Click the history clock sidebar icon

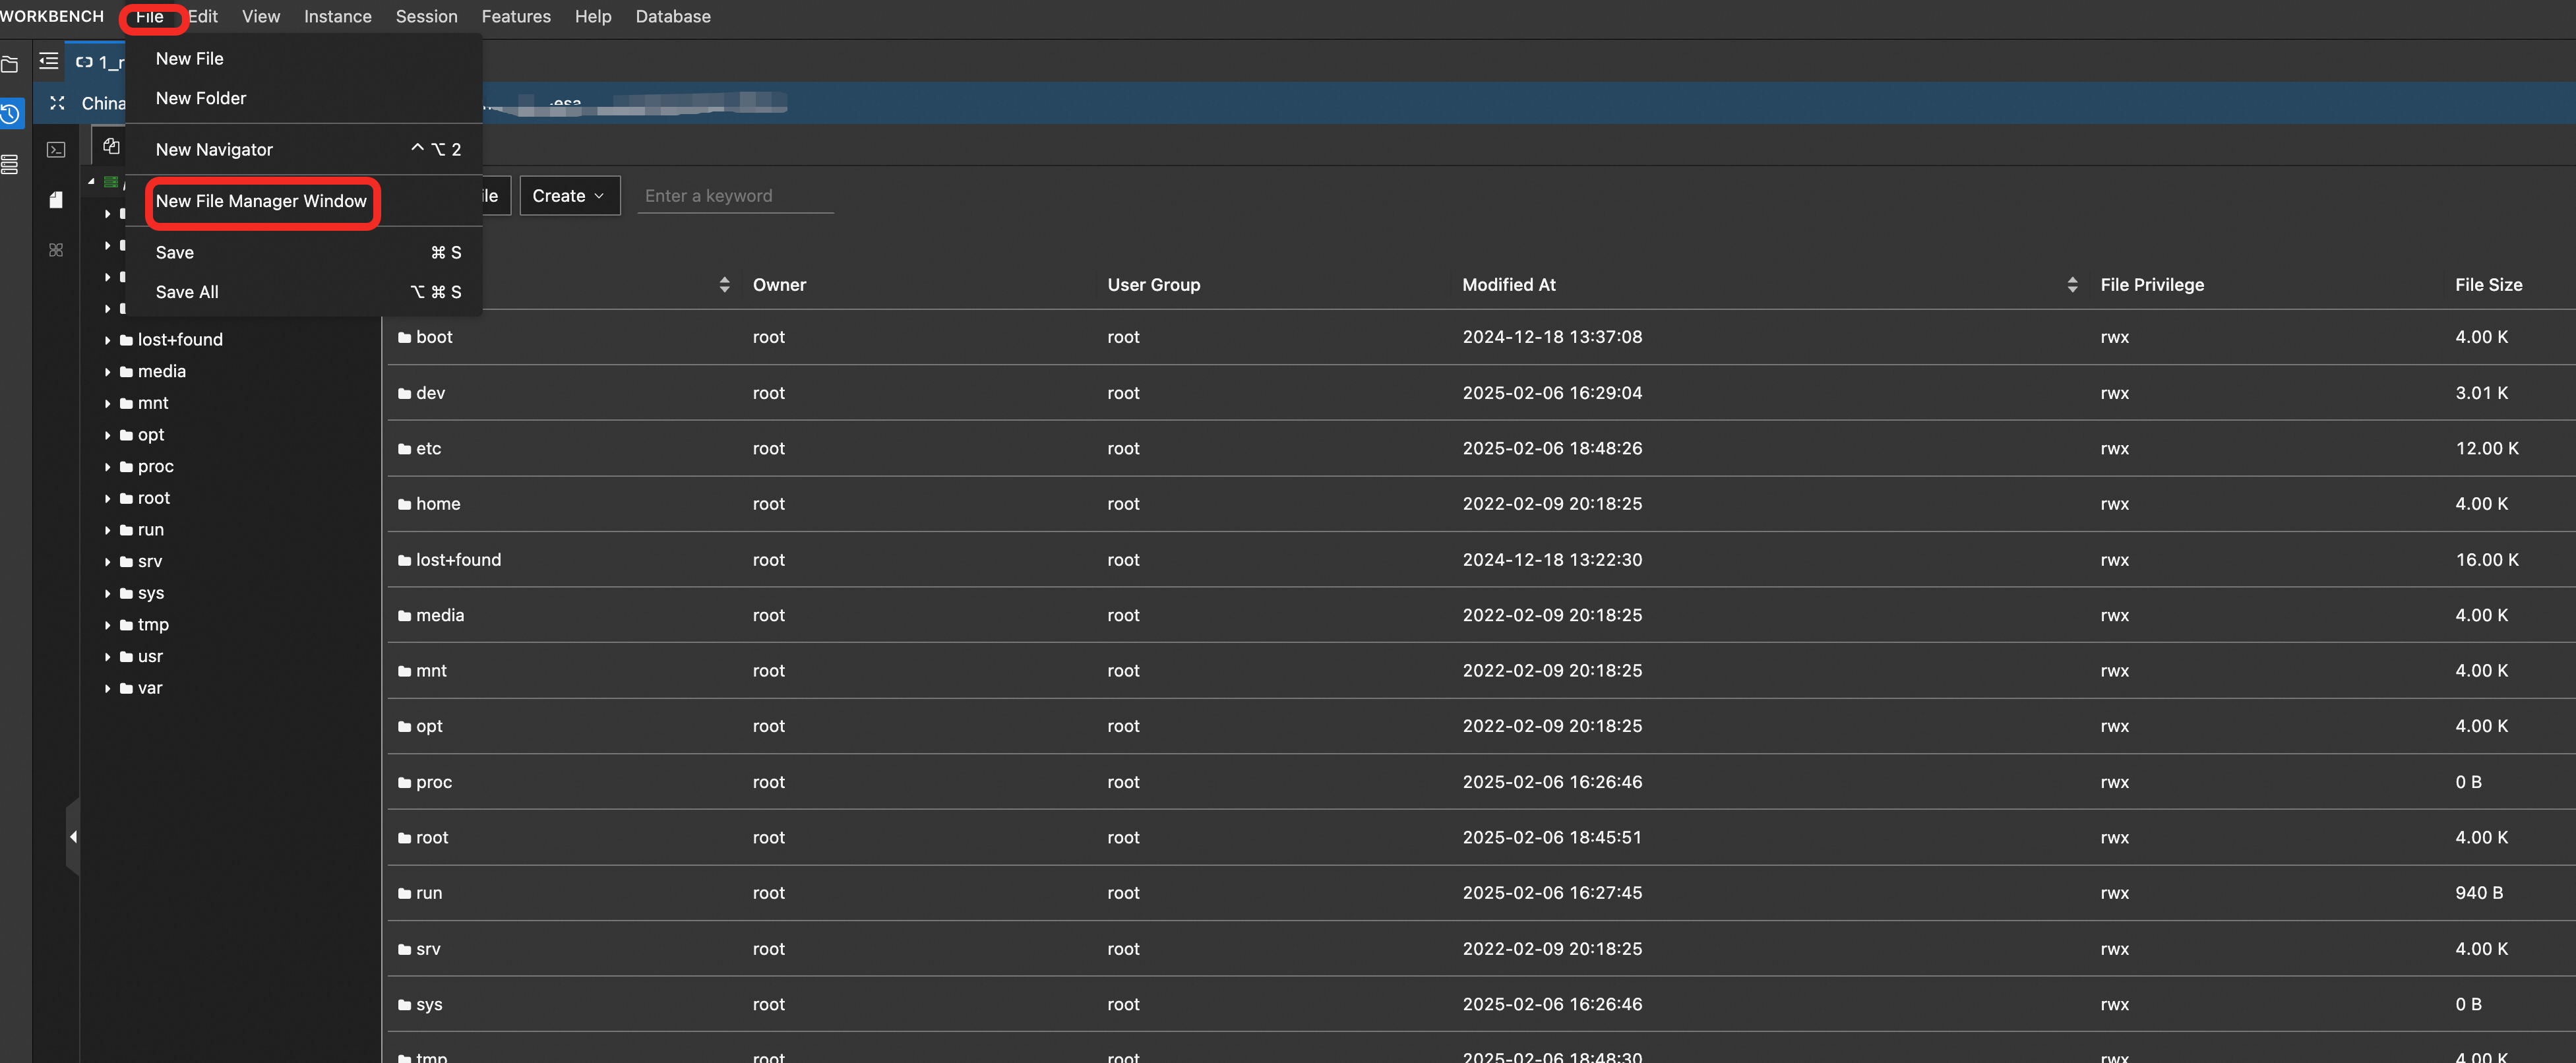10,114
